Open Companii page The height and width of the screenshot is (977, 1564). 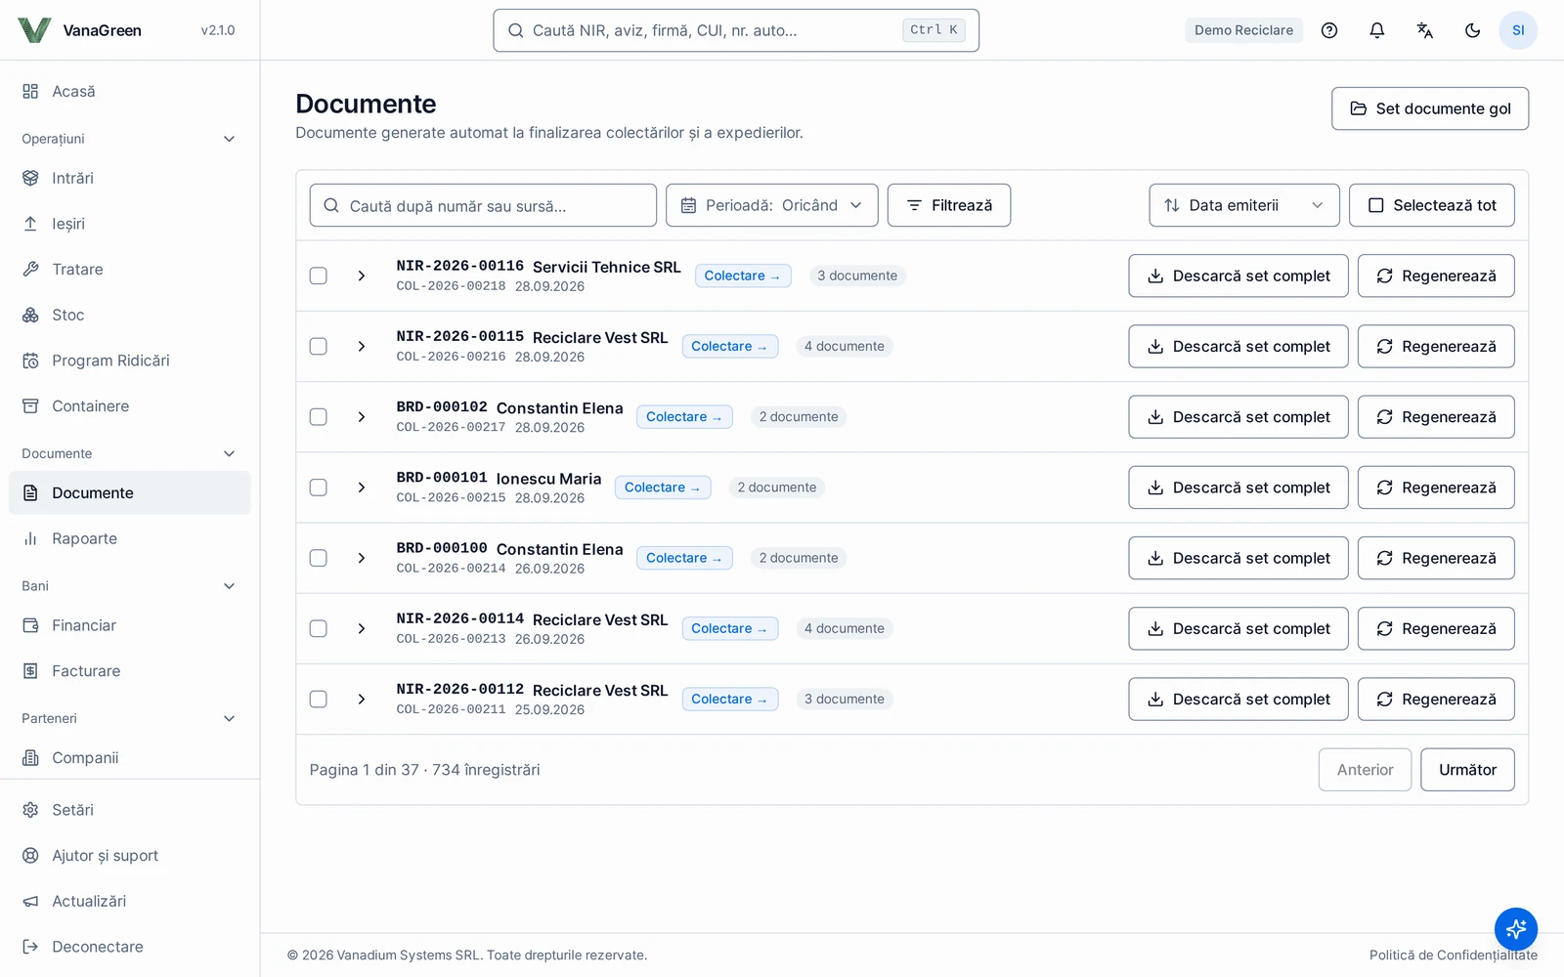130,758
